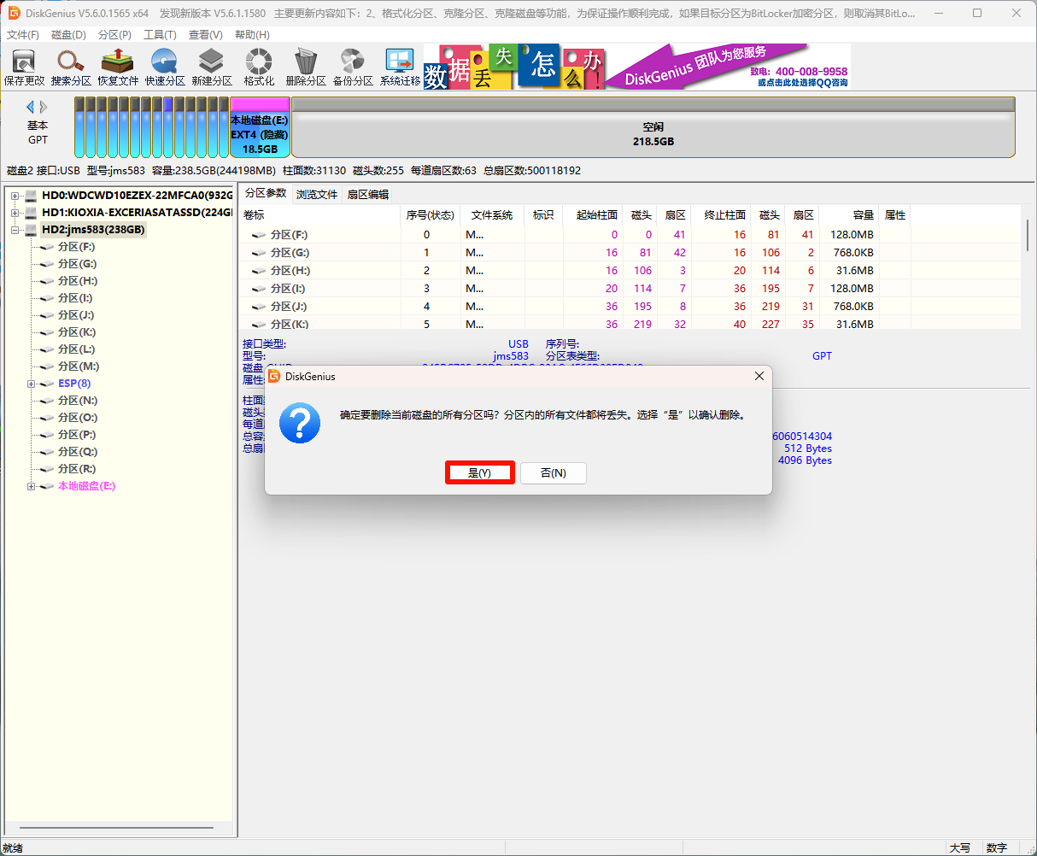Collapse the HD2 jms583 disk node

pos(15,230)
